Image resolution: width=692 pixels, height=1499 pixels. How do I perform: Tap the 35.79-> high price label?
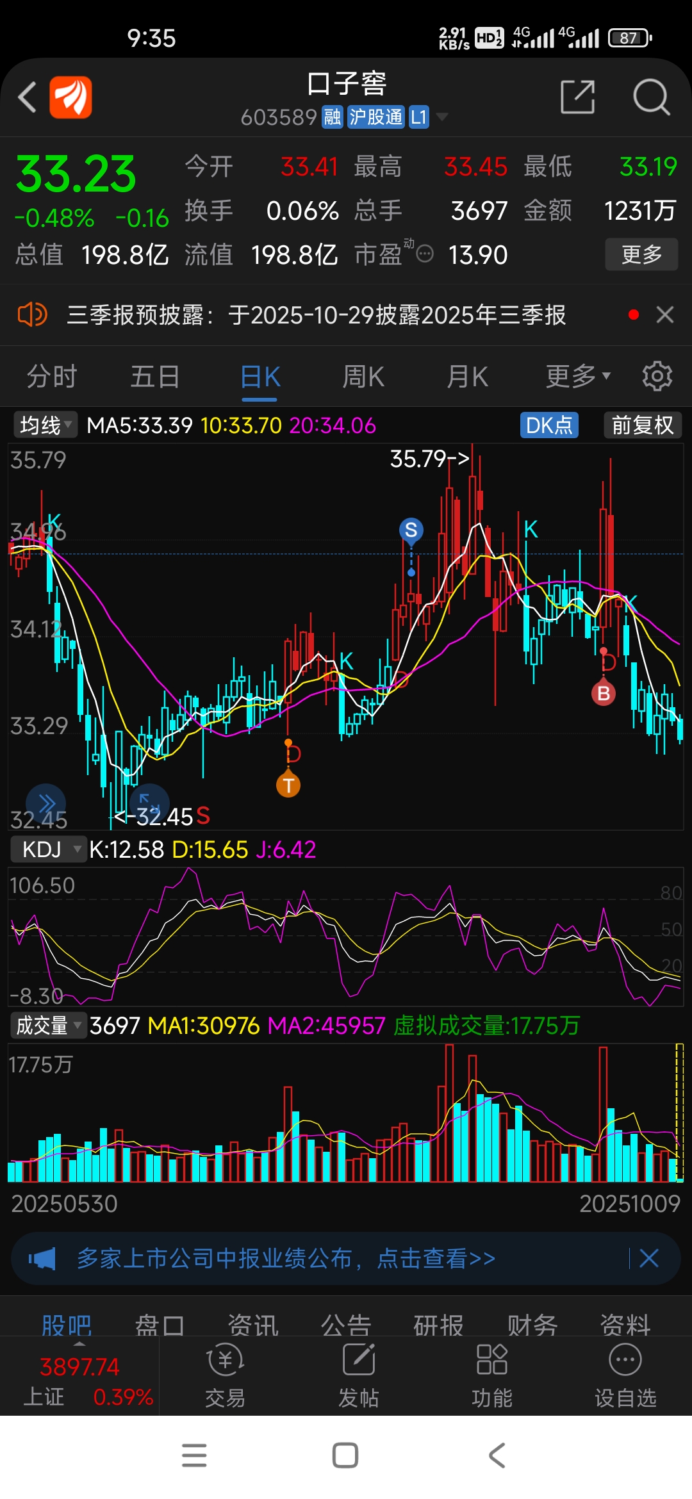pyautogui.click(x=429, y=458)
